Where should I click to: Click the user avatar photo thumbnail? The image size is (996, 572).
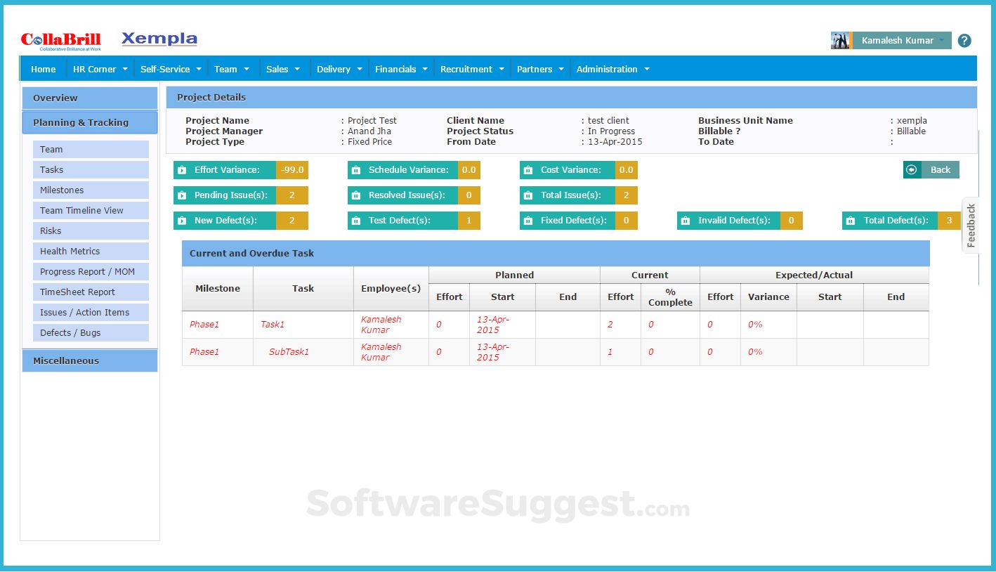point(841,41)
